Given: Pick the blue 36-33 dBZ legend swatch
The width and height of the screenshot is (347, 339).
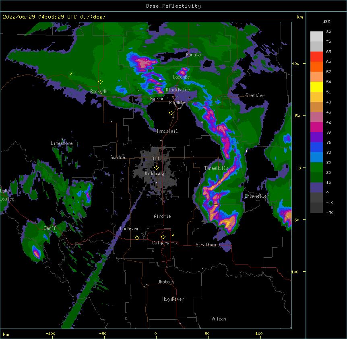Looking at the screenshot, I should point(316,147).
